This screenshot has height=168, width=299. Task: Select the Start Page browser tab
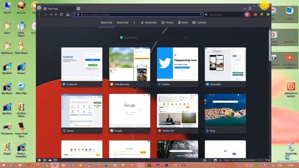pyautogui.click(x=59, y=8)
